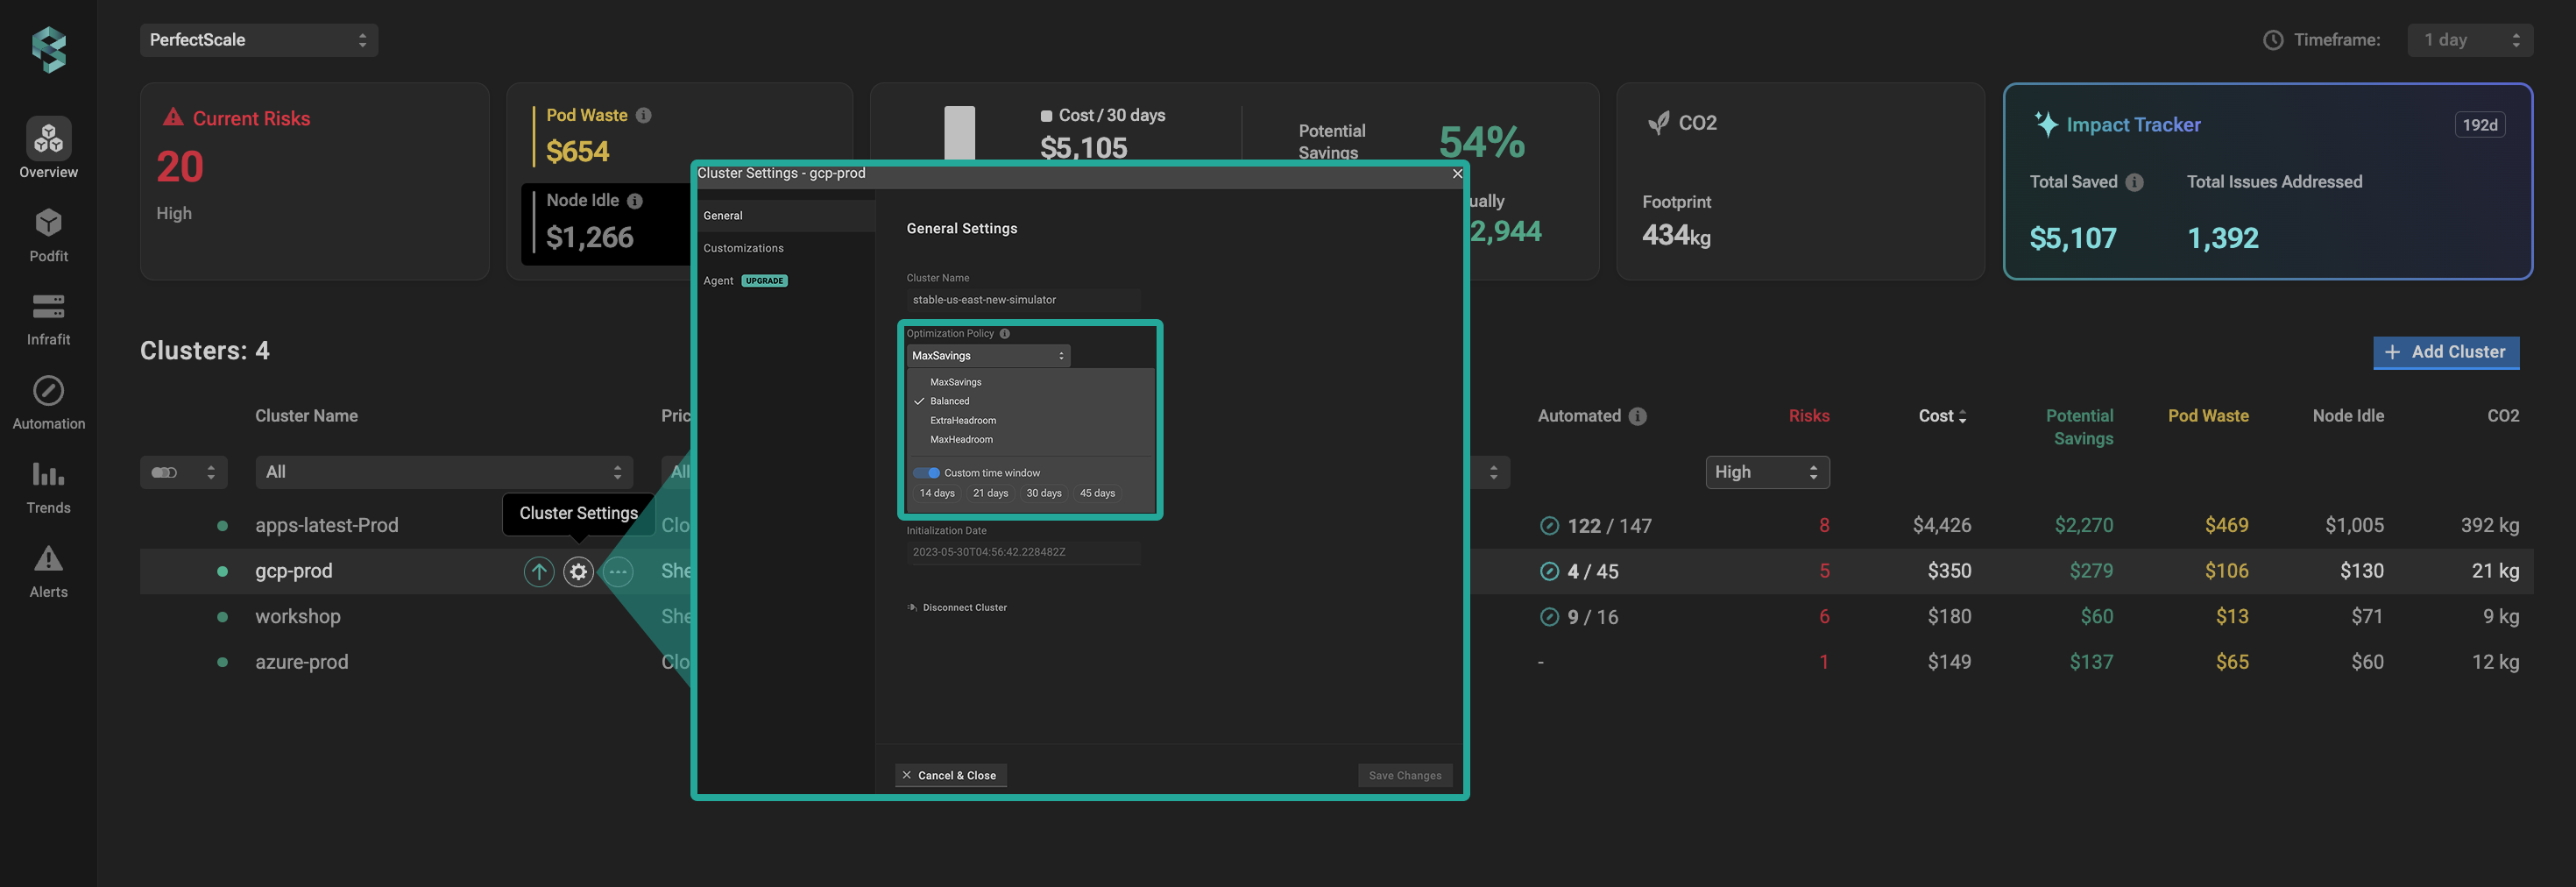Switch to the Customizations settings tab
The width and height of the screenshot is (2576, 887).
coord(786,248)
